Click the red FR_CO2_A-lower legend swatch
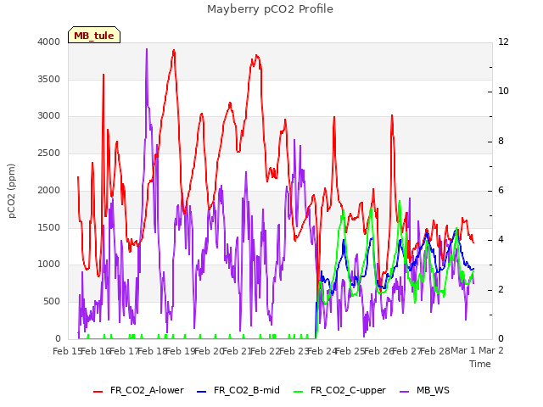 [x=98, y=392]
